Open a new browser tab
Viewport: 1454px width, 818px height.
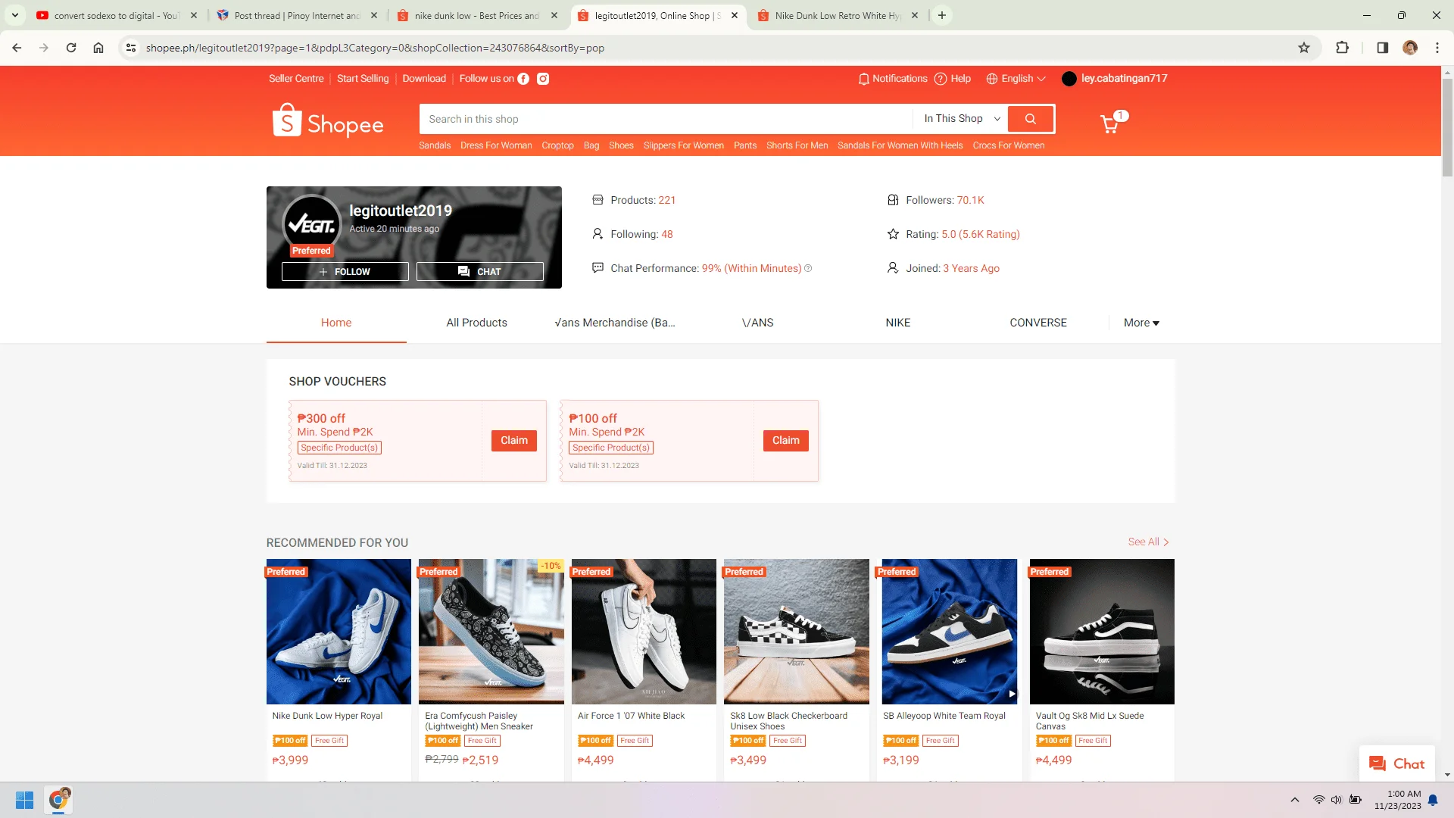tap(942, 15)
